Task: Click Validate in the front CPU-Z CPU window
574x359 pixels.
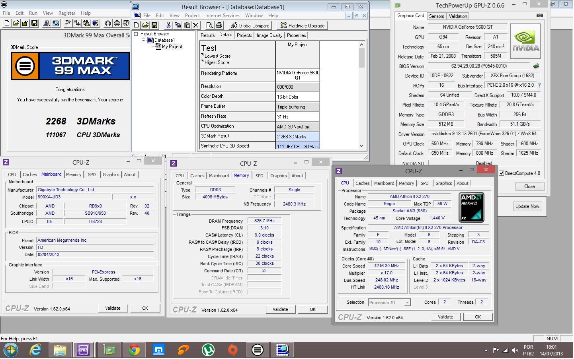Action: pos(445,317)
